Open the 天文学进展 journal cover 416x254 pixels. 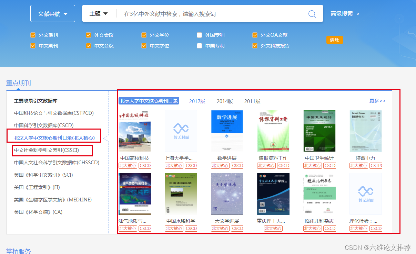pos(227,194)
